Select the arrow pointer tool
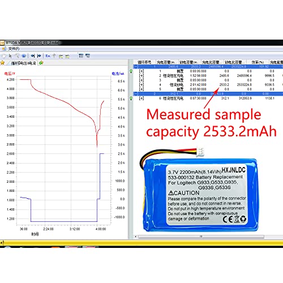Image resolution: width=283 pixels, height=283 pixels. 10,56
